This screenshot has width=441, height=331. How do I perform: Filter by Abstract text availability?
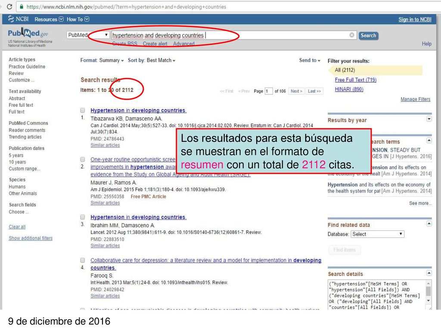point(17,99)
